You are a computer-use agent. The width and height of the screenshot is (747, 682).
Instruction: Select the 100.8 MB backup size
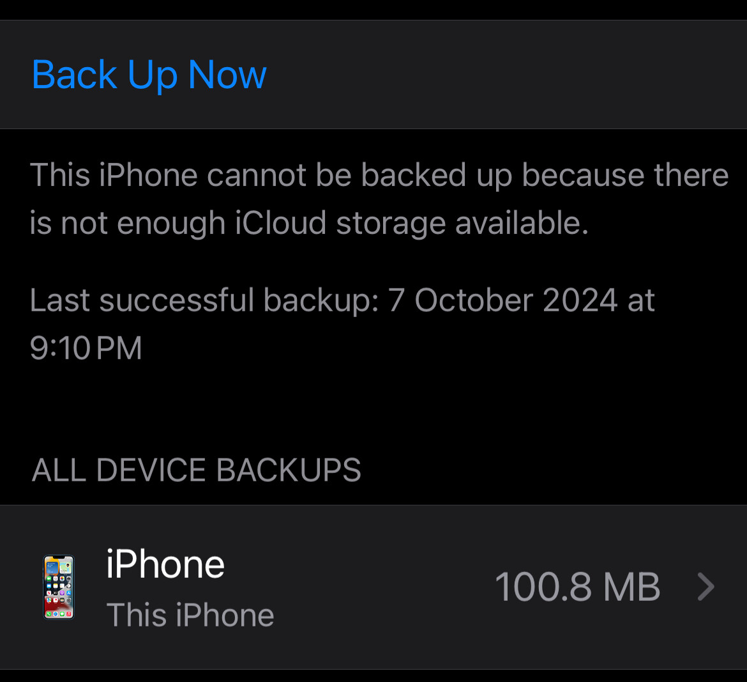tap(577, 587)
